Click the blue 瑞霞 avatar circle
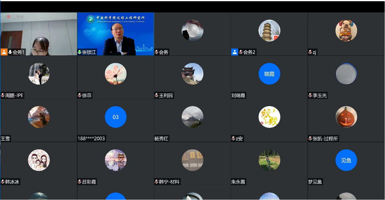Viewport: 385px width, 200px height. pos(269,74)
